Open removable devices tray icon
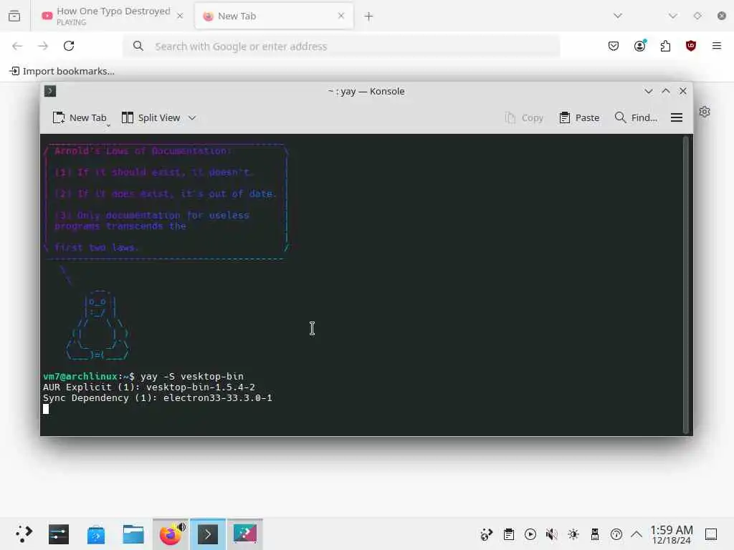734x550 pixels. [595, 534]
